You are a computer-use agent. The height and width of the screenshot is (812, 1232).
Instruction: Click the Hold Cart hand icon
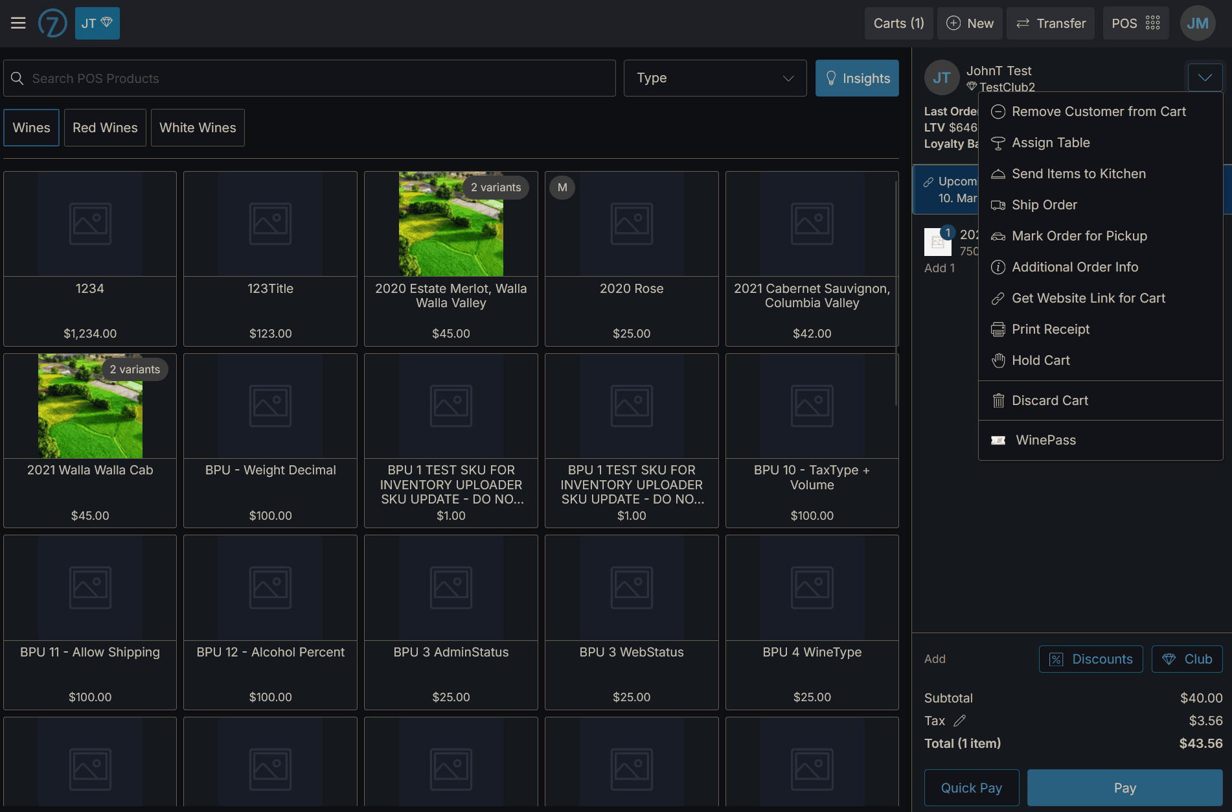coord(998,360)
